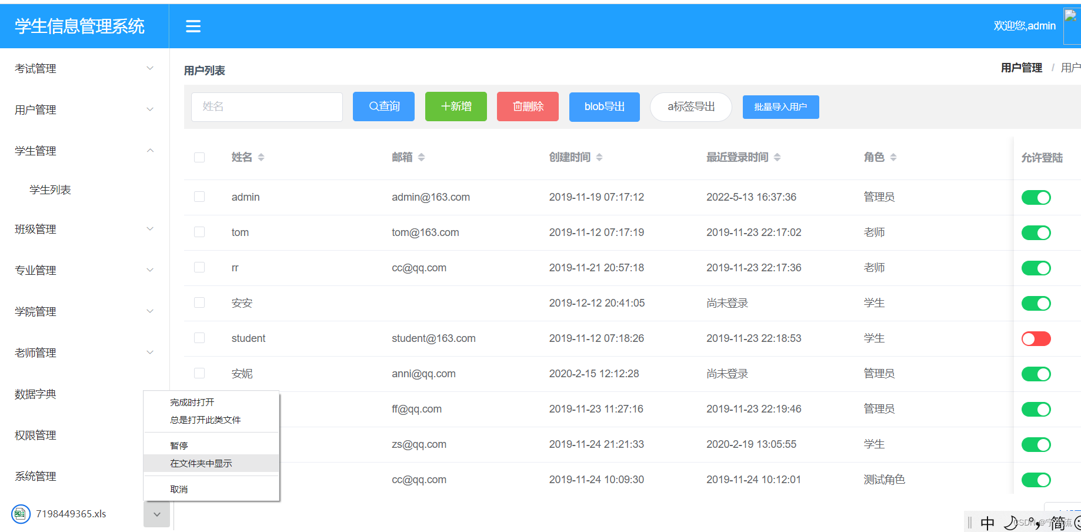The height and width of the screenshot is (532, 1081).
Task: Disable login toggle for 安妮
Action: click(1036, 374)
